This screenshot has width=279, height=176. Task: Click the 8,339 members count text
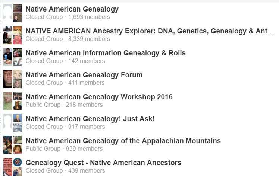click(89, 39)
